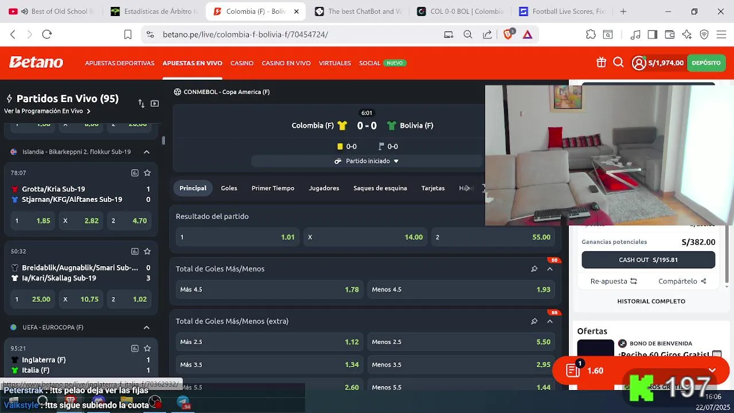The height and width of the screenshot is (413, 734).
Task: Pin the Total de Goles Más/Menos market
Action: tap(534, 268)
